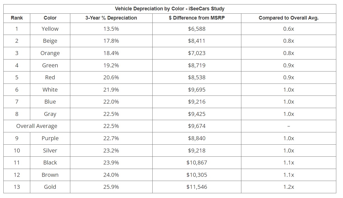Click the Red color cell
Viewport: 343px width, 198px height.
click(50, 77)
